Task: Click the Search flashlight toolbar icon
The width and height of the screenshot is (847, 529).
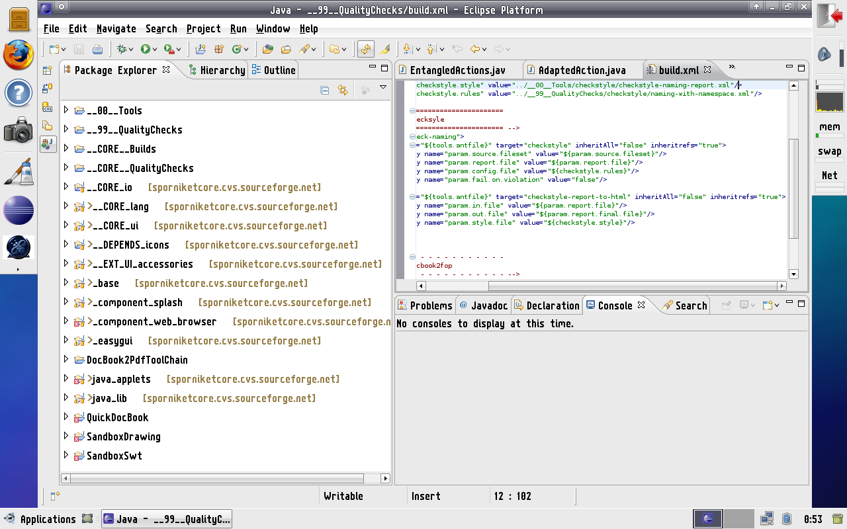Action: [304, 49]
